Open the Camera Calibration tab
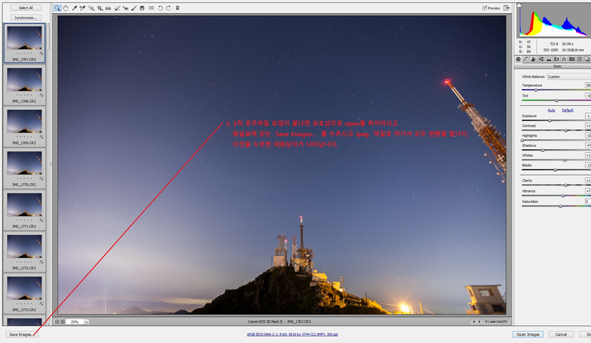 click(572, 59)
